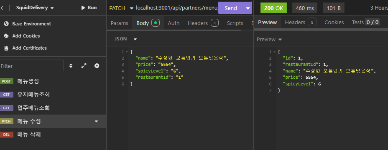388x150 pixels.
Task: Switch to the Auth tab
Action: pyautogui.click(x=174, y=23)
